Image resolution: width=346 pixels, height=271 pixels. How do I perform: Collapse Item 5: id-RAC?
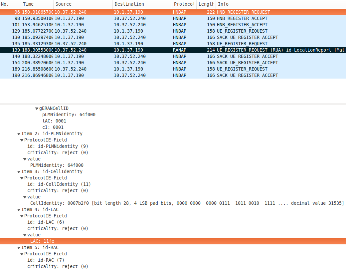[x=19, y=248]
